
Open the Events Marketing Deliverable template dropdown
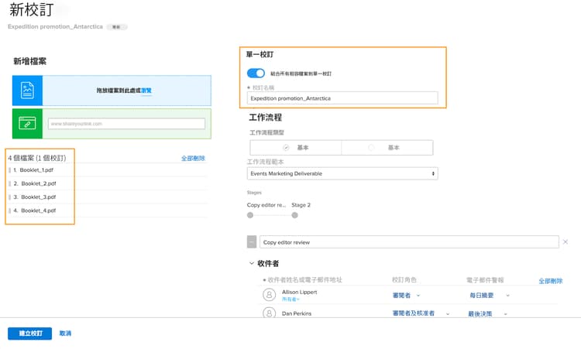(x=342, y=173)
